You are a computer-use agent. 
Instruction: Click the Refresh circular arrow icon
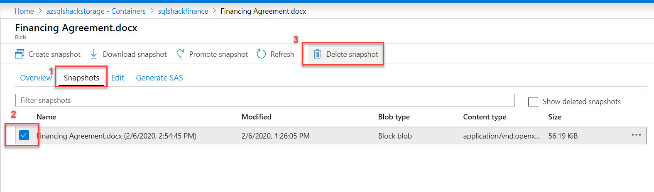pos(261,54)
